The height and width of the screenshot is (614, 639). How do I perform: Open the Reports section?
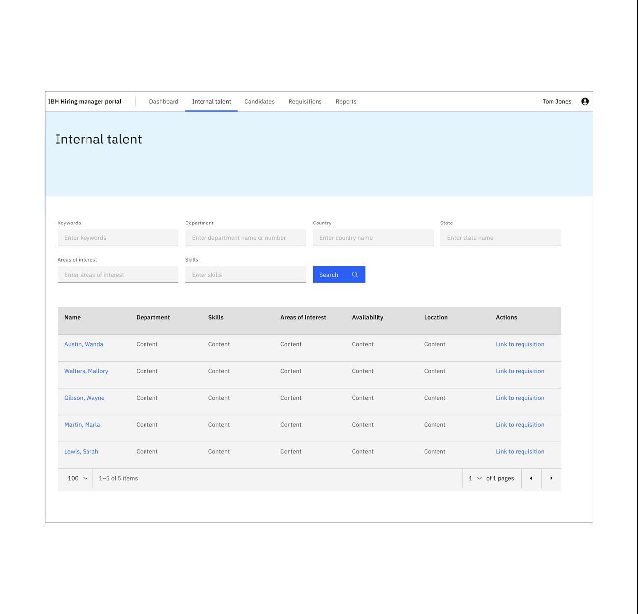346,101
